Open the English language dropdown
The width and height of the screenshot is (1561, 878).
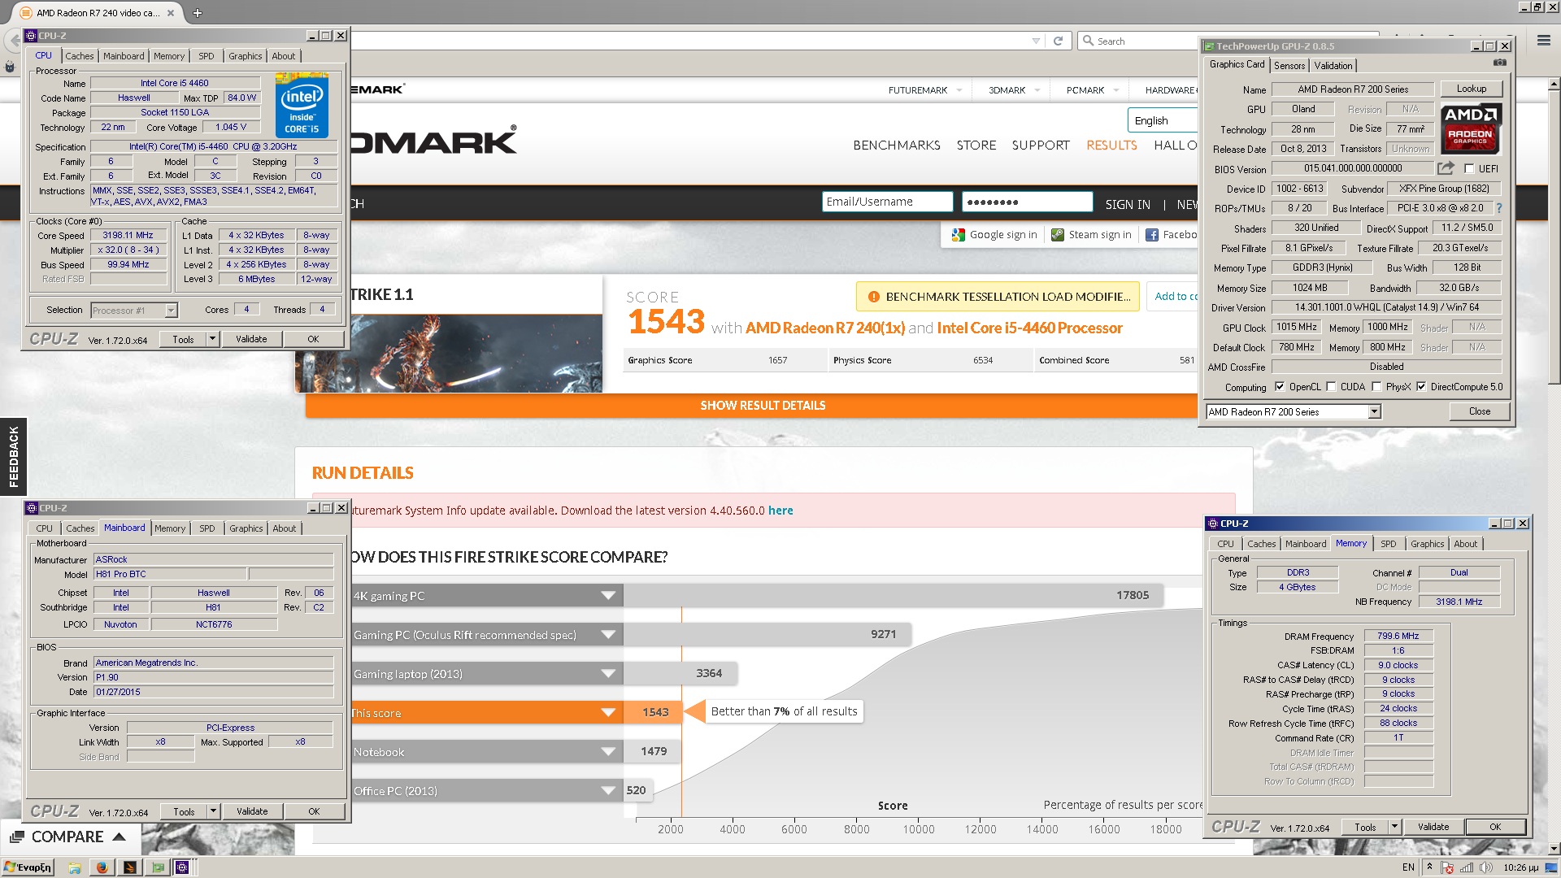click(x=1163, y=120)
